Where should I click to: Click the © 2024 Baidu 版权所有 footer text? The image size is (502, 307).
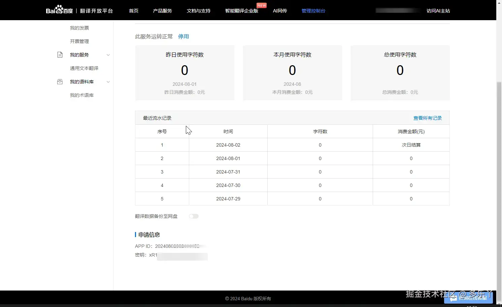pyautogui.click(x=248, y=299)
